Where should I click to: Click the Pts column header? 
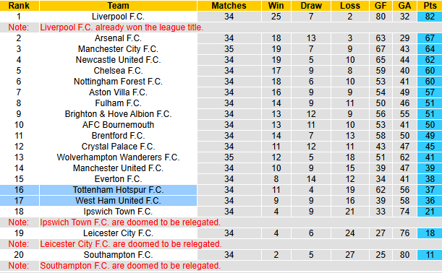point(430,6)
